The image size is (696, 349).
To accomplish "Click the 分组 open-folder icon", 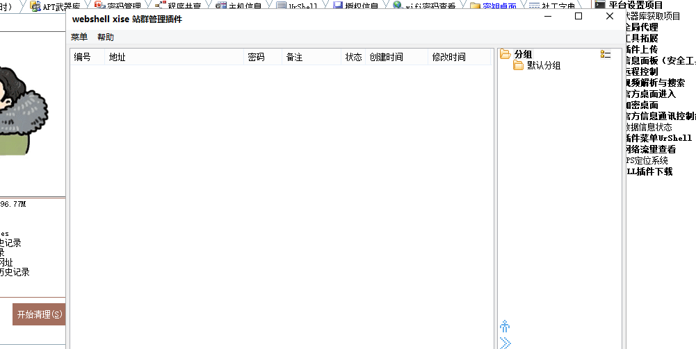I will point(505,54).
